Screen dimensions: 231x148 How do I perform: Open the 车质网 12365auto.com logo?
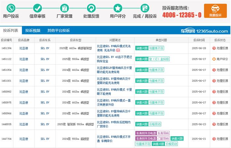[x=204, y=31]
